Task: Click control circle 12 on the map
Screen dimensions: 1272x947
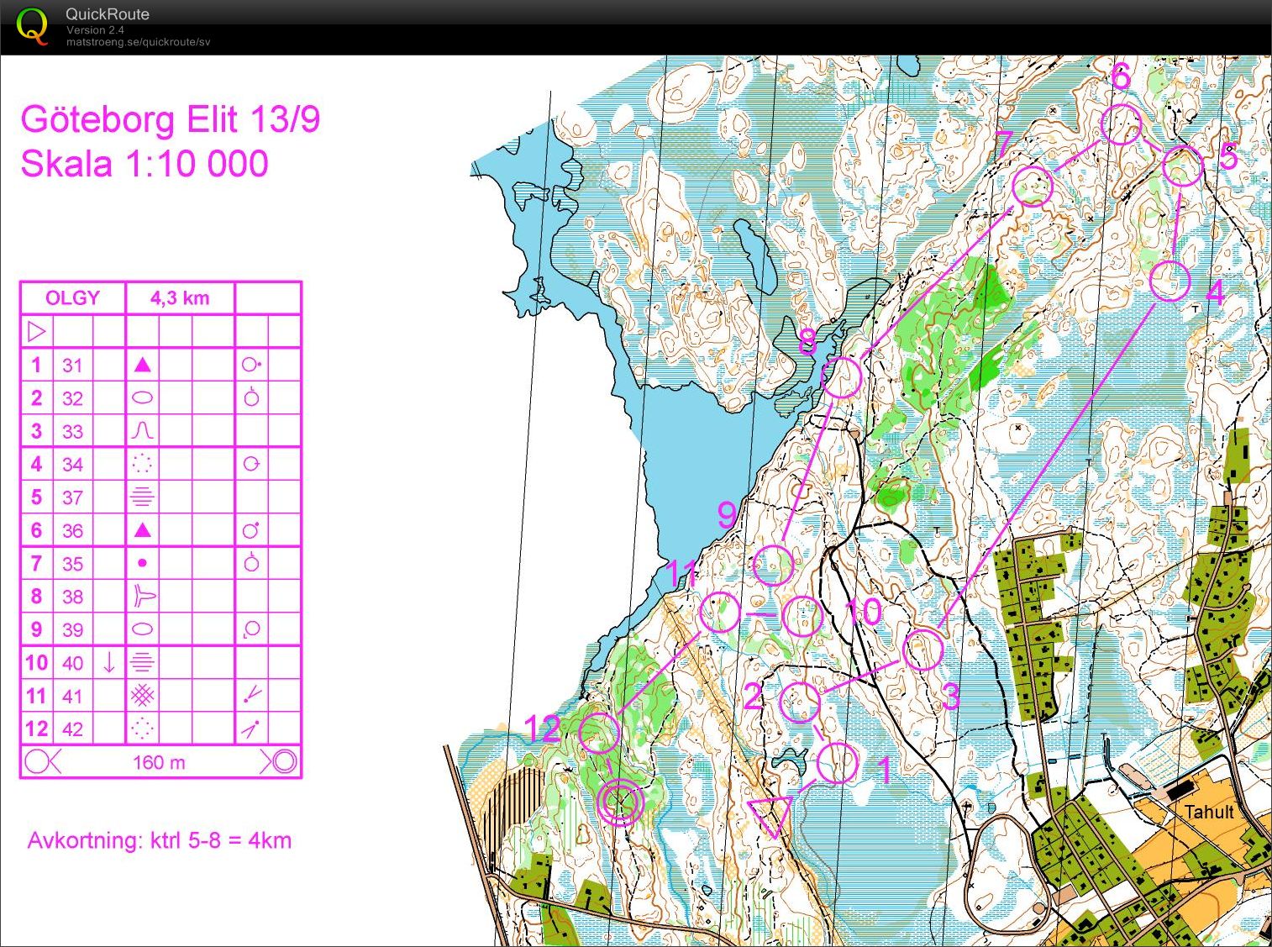Action: click(x=599, y=732)
